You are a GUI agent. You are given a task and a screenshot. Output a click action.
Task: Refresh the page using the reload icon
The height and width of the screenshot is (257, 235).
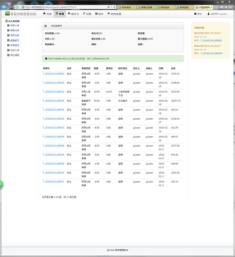(x=114, y=7)
